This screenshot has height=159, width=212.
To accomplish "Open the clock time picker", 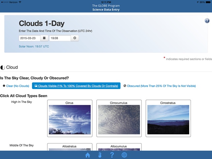I will point(75,38).
